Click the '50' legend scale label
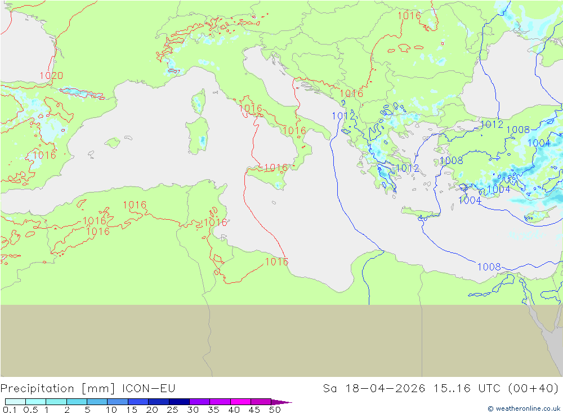The height and width of the screenshot is (413, 563). 275,410
